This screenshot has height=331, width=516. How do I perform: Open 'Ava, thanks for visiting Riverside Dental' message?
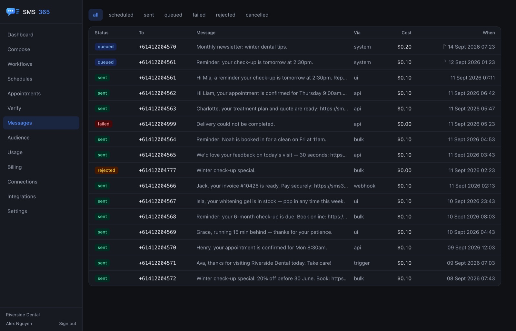click(x=264, y=263)
